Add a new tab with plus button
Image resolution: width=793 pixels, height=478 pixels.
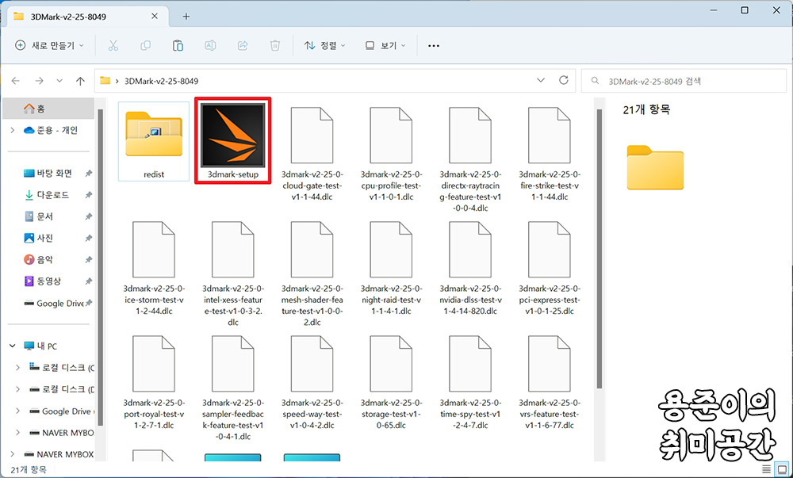(x=186, y=17)
